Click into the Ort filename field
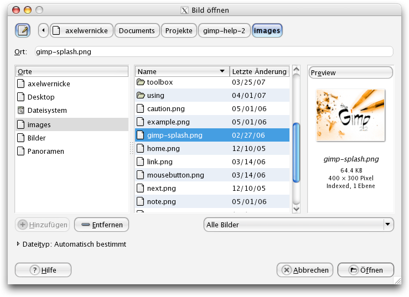 pyautogui.click(x=213, y=52)
